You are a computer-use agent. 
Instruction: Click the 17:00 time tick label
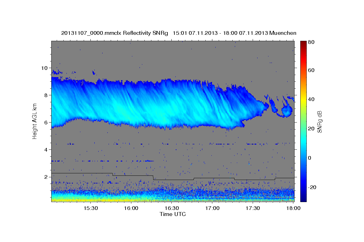click(212, 208)
